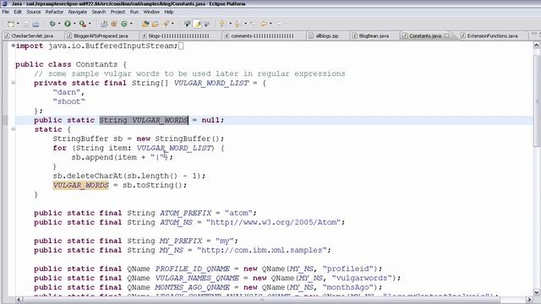The image size is (541, 304).
Task: Open the Edit menu
Action: [18, 12]
